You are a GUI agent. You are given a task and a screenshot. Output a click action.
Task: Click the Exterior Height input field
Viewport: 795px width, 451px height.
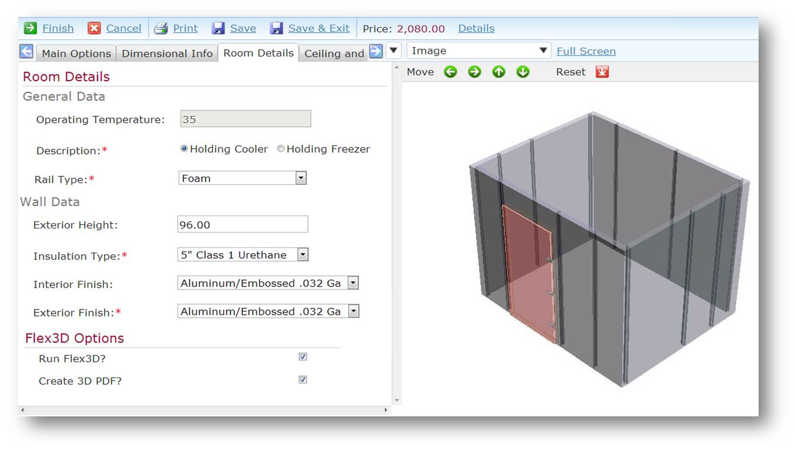coord(242,224)
